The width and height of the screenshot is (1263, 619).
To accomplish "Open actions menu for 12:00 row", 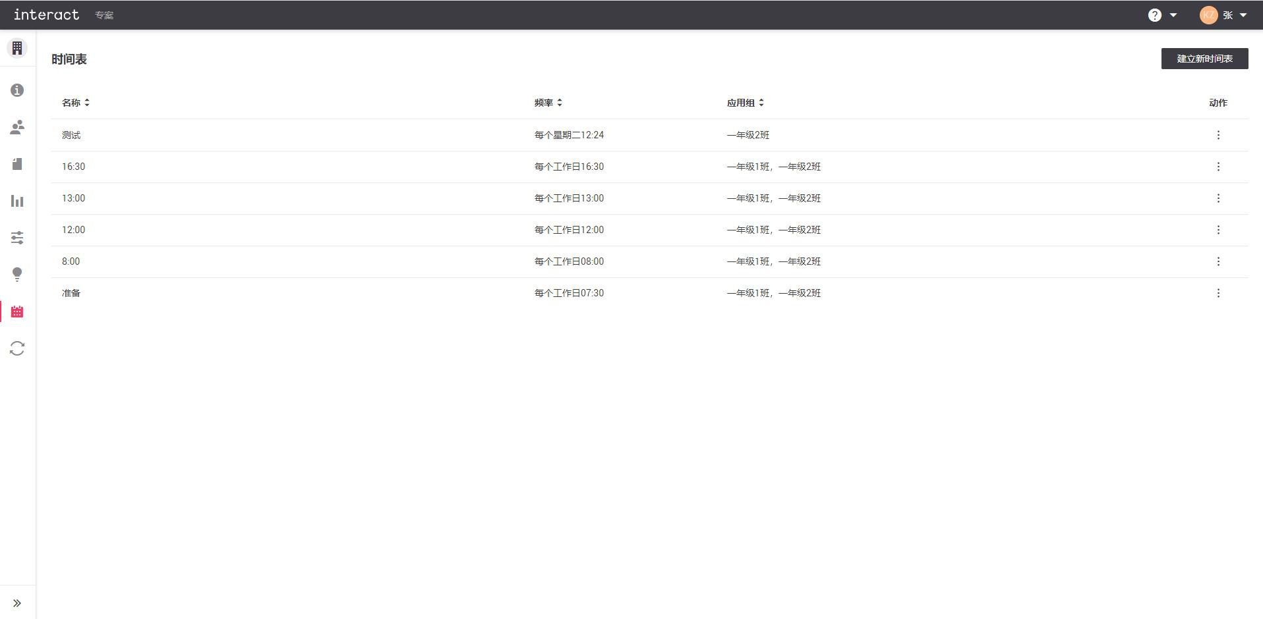I will [x=1218, y=230].
